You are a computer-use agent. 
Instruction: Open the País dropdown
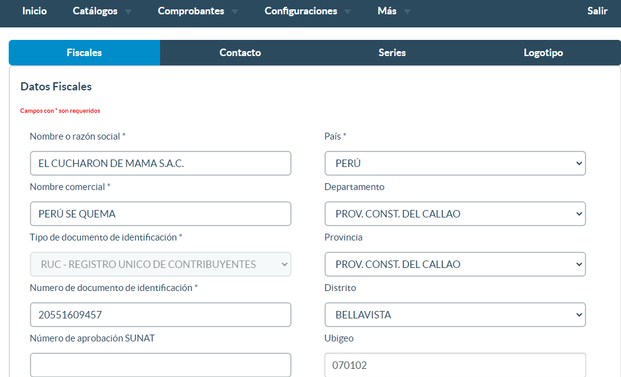click(455, 163)
